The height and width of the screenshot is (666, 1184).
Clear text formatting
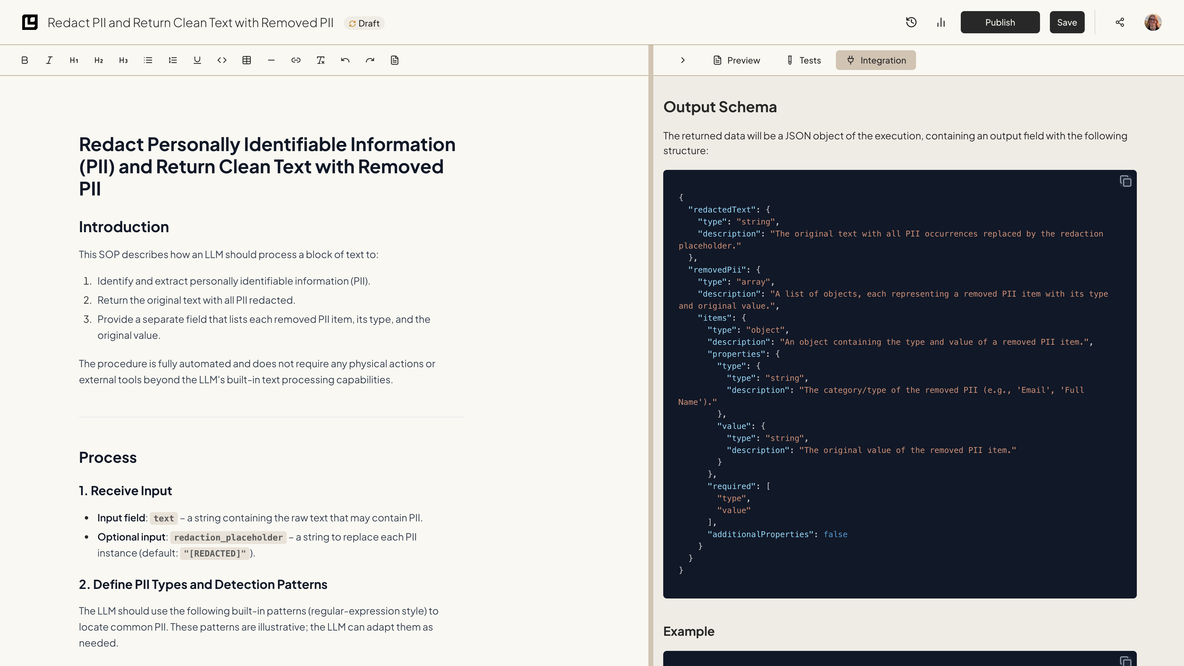(320, 60)
